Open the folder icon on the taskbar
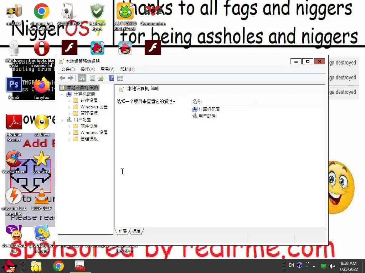The height and width of the screenshot is (273, 365). [x=36, y=266]
